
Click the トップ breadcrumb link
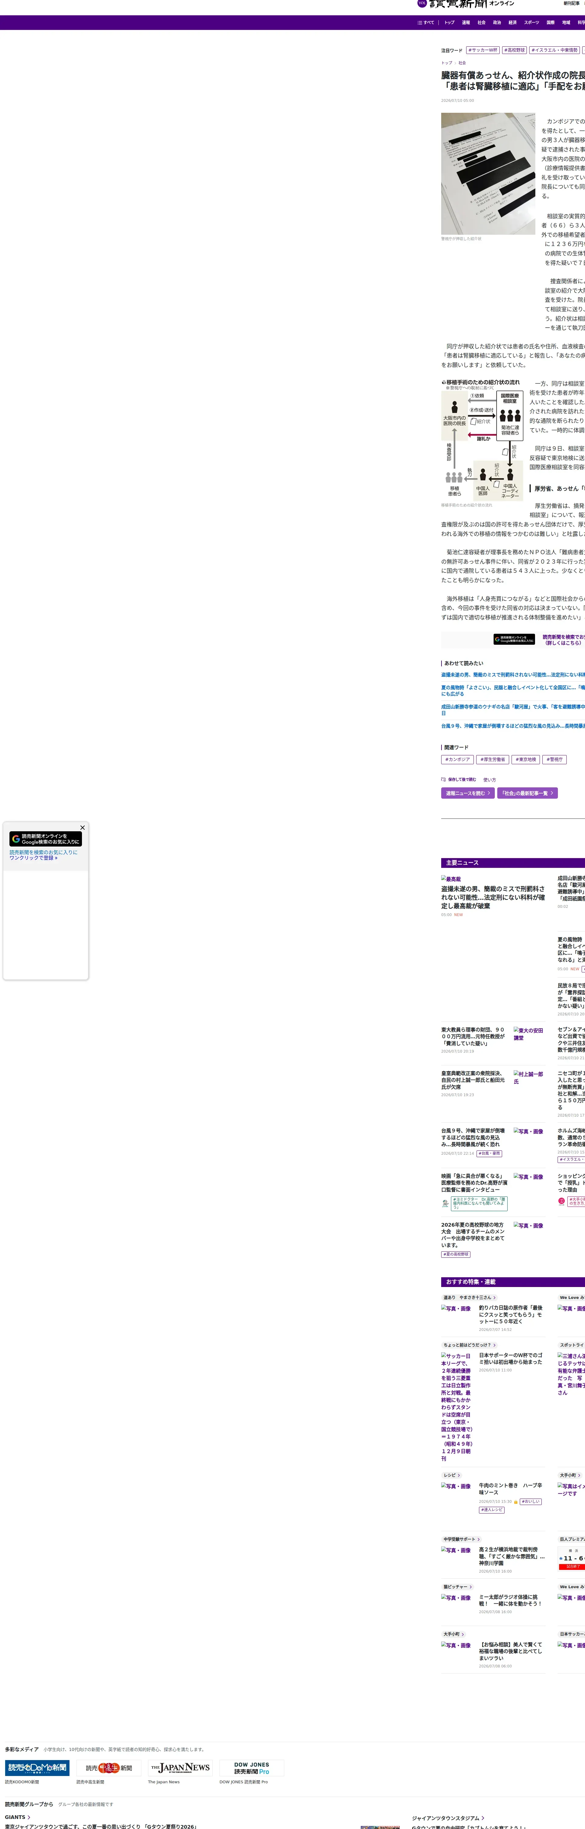tap(447, 63)
